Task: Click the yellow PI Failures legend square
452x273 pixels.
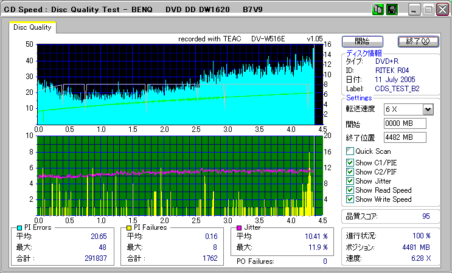Action: pyautogui.click(x=129, y=227)
